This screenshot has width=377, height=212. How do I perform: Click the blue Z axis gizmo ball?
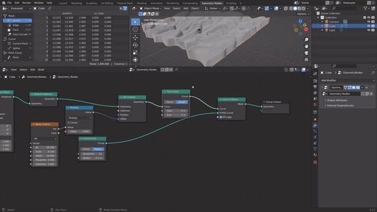click(x=300, y=21)
